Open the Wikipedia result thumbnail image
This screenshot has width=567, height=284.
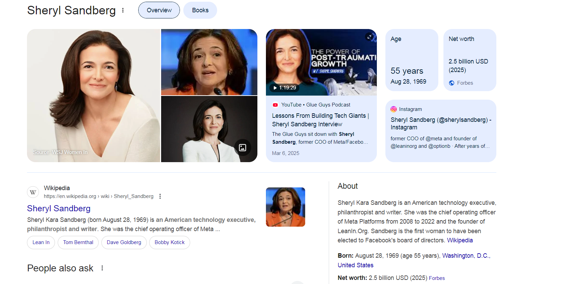(285, 207)
